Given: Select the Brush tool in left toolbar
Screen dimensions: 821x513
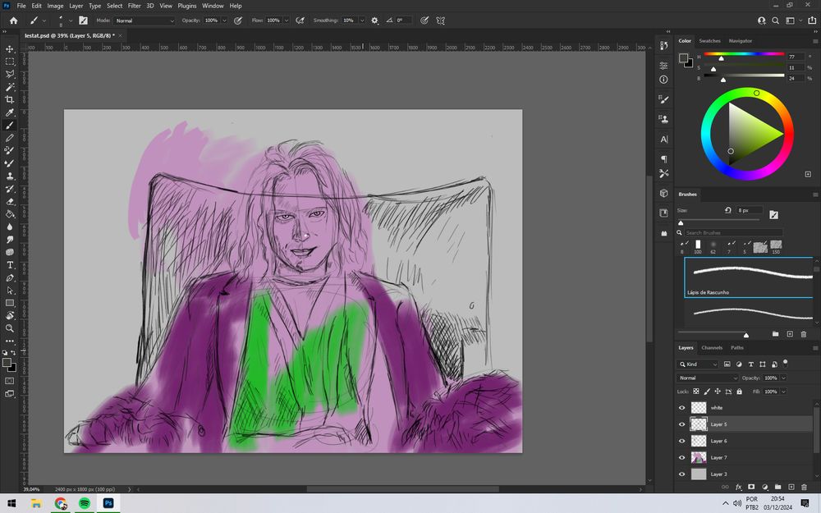Looking at the screenshot, I should (x=9, y=125).
